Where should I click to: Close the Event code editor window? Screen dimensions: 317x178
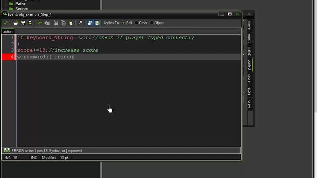coord(237,14)
